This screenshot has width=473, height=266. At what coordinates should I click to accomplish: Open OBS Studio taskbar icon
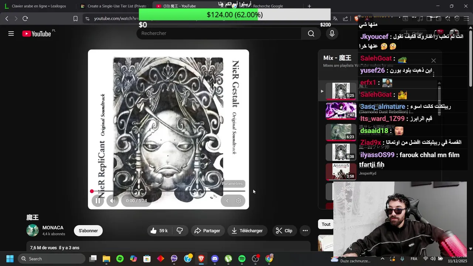255,259
